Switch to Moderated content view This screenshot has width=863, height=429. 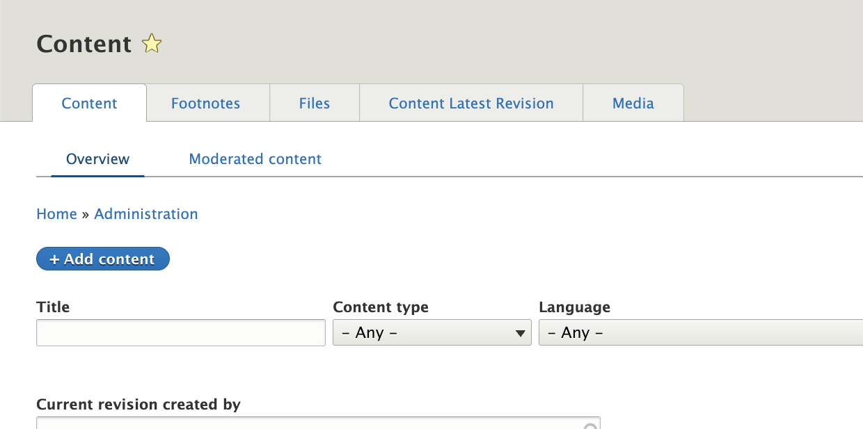tap(255, 159)
